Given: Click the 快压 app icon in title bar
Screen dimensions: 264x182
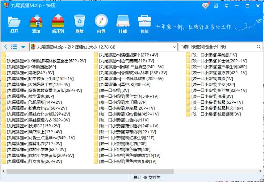Looking at the screenshot, I should point(6,6).
